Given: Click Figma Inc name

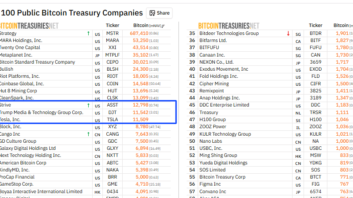Looking at the screenshot, I should 210,184.
